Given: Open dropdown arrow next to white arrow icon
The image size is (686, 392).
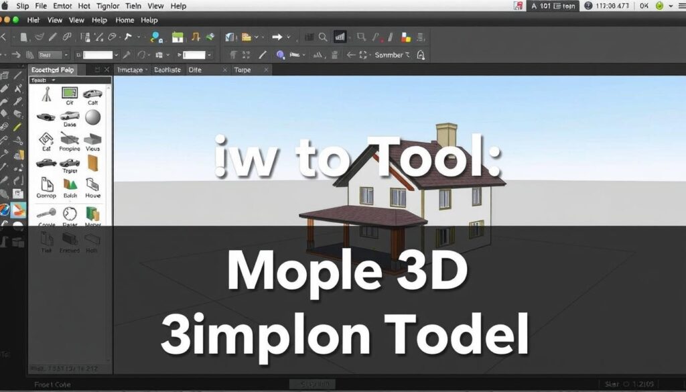Looking at the screenshot, I should (289, 37).
